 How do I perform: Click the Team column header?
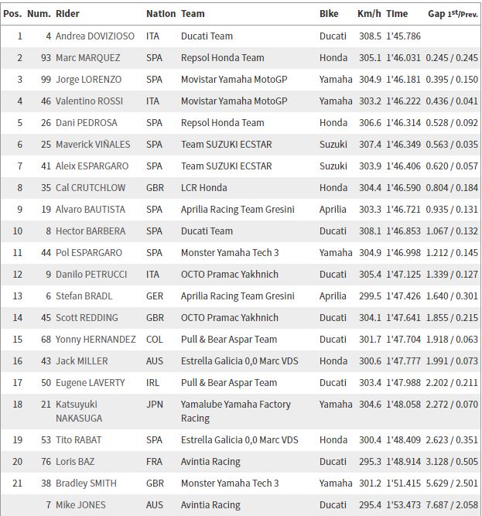[193, 14]
